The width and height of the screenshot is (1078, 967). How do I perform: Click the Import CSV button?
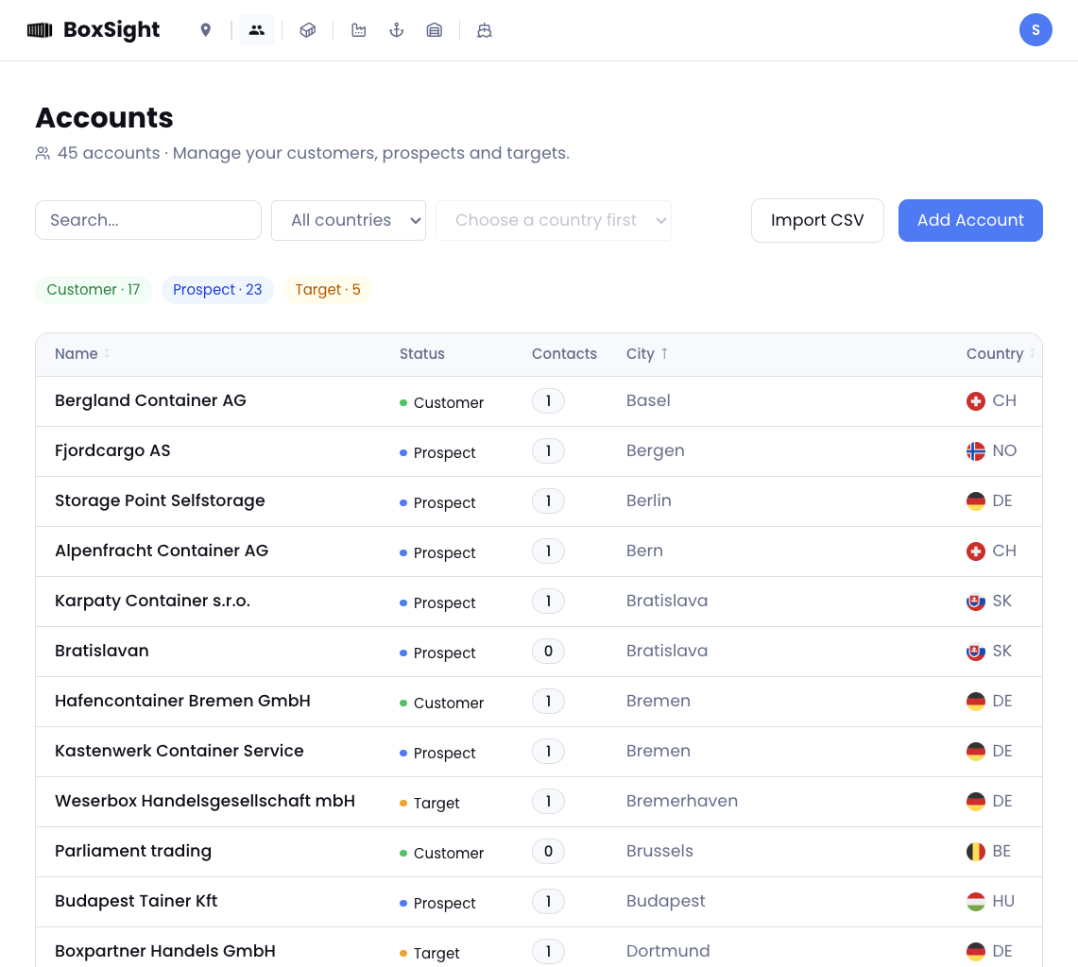pos(817,221)
